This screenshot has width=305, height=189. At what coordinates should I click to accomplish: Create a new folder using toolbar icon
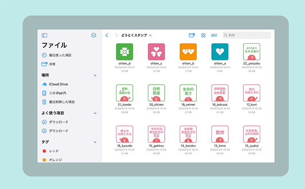tap(192, 35)
